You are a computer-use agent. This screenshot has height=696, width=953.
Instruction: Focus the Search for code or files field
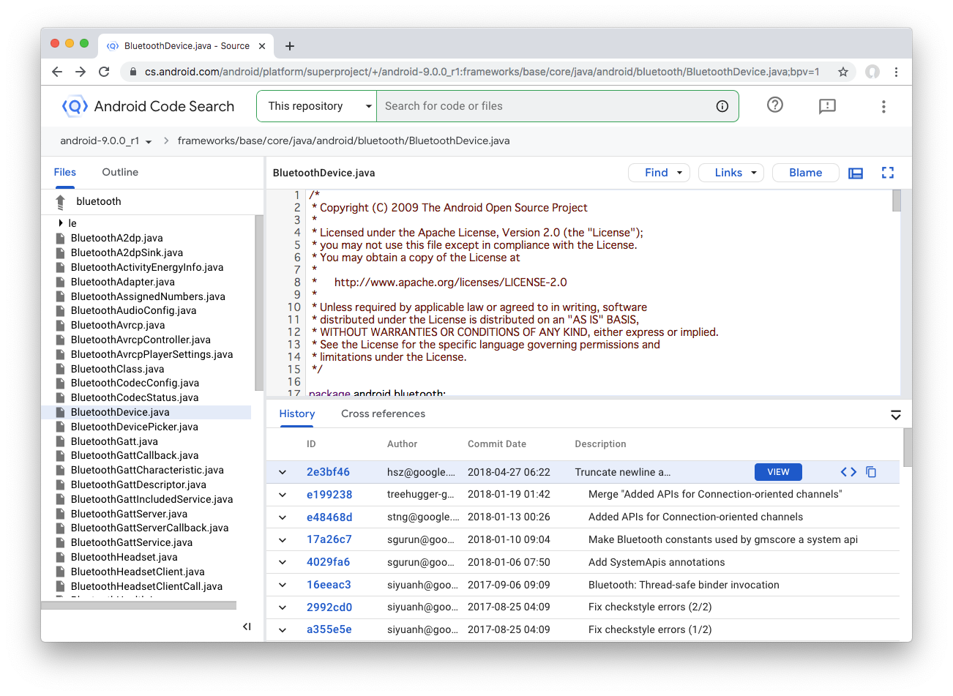pyautogui.click(x=545, y=106)
